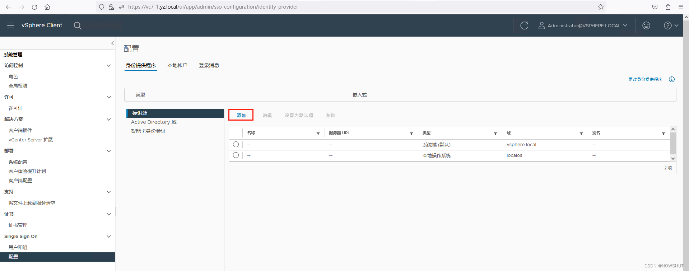
Task: Switch to the 登录消息 tab
Action: click(x=209, y=65)
